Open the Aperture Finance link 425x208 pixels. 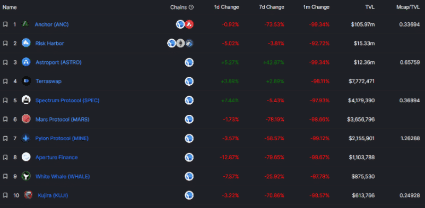tap(56, 157)
